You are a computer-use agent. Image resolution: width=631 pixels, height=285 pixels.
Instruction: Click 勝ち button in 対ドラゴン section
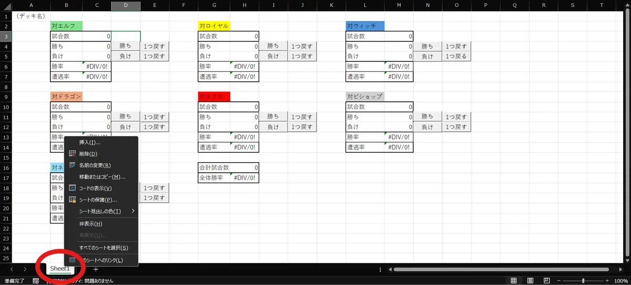[x=126, y=117]
